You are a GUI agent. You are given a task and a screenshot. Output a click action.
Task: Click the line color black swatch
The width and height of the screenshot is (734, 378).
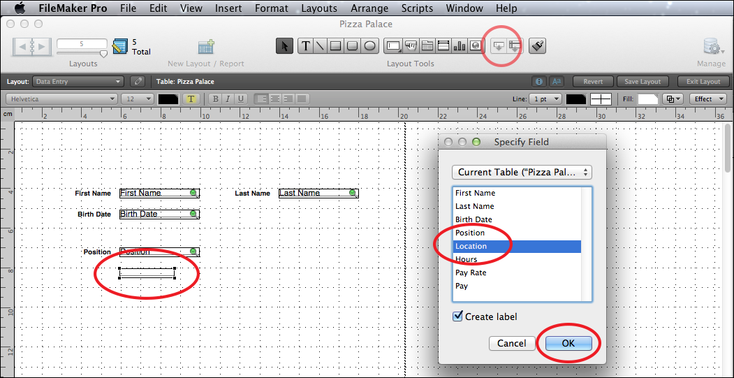tap(576, 99)
